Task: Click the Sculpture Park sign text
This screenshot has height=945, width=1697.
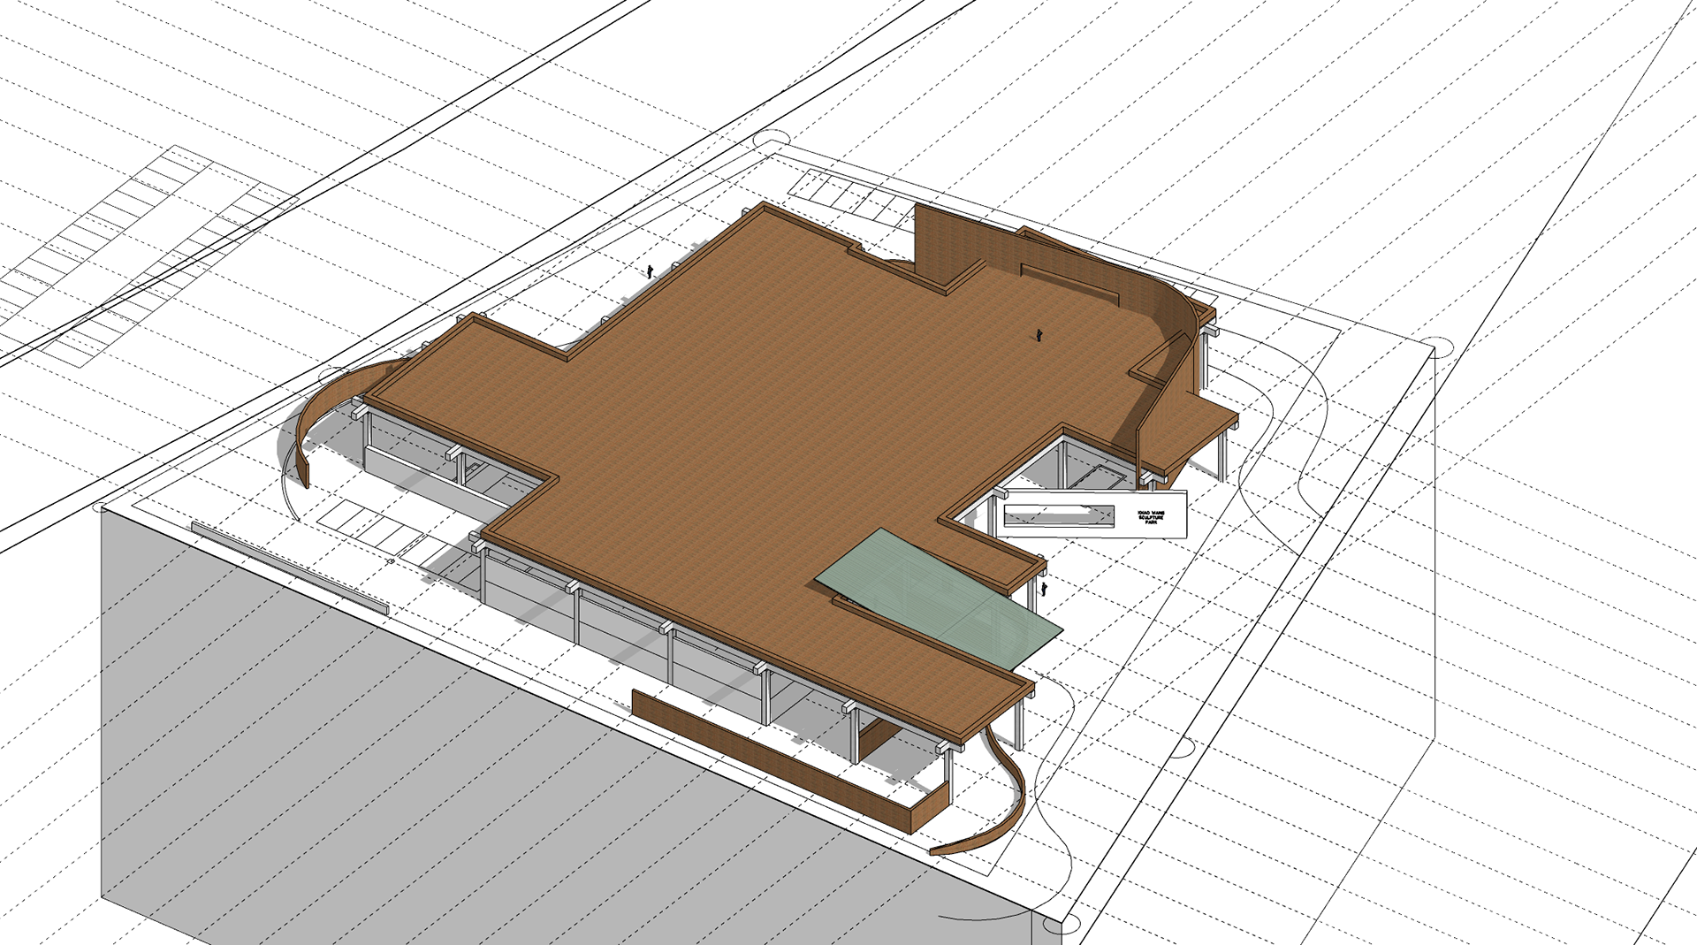Action: 1150,518
